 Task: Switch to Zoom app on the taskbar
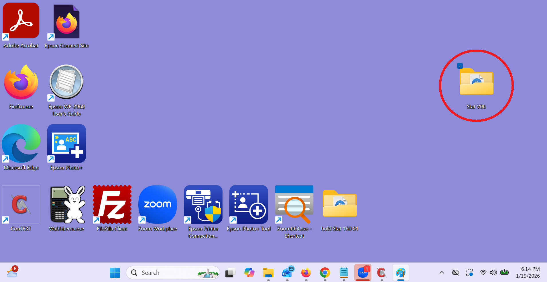(363, 273)
